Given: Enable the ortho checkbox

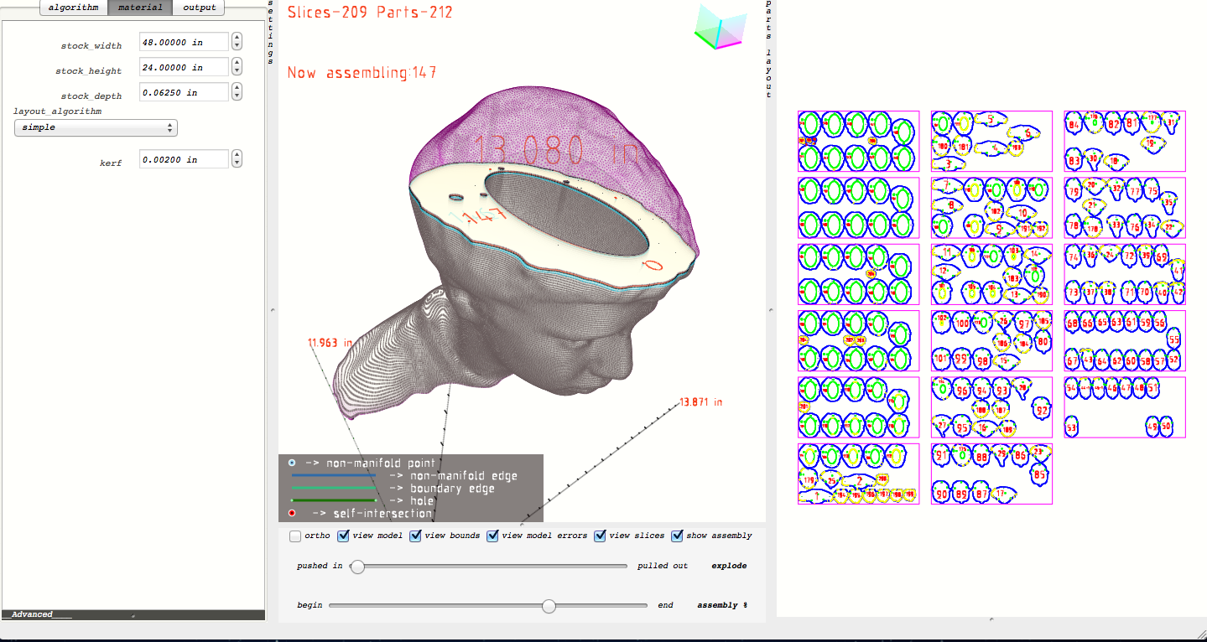Looking at the screenshot, I should [x=294, y=536].
